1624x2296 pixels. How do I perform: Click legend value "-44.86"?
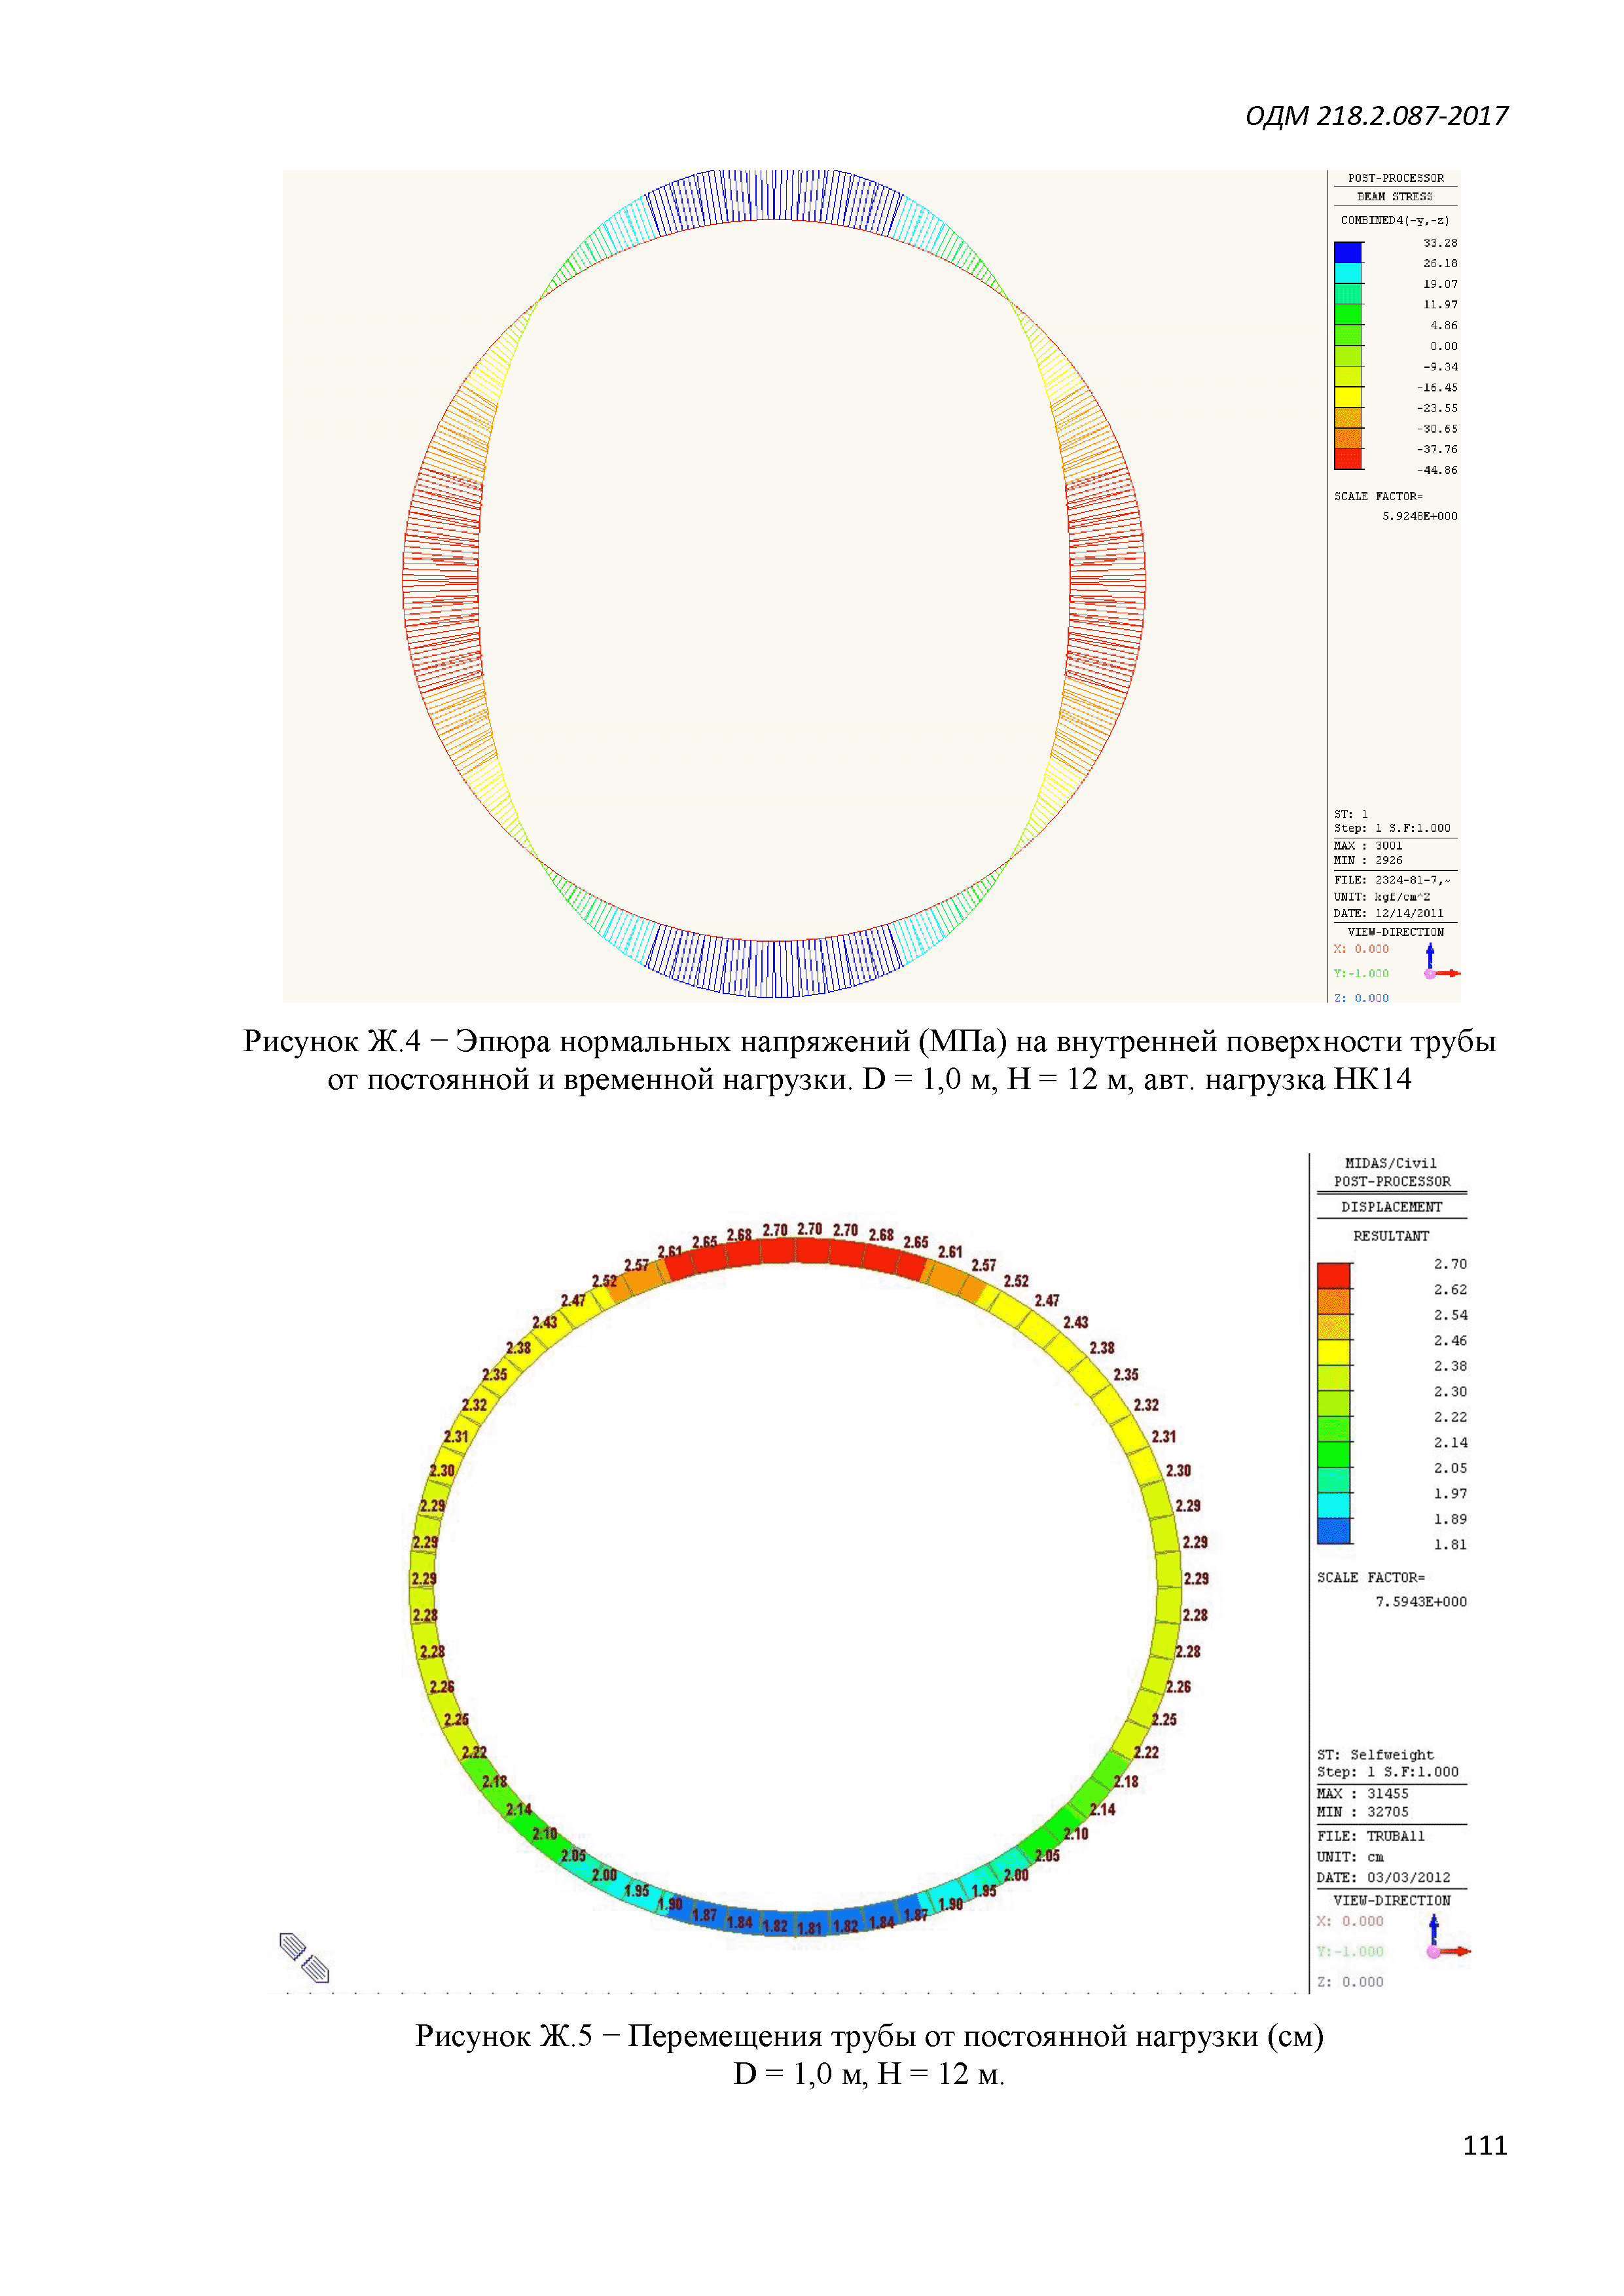pos(1437,470)
